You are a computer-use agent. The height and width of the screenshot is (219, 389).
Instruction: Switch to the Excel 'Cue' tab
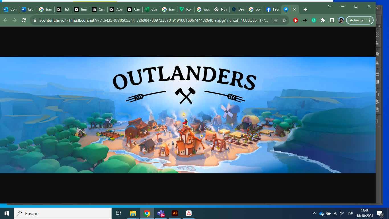pos(151,9)
